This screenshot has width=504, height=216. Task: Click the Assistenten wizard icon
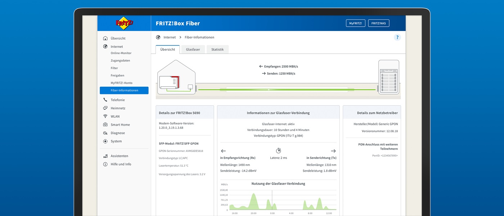(105, 156)
